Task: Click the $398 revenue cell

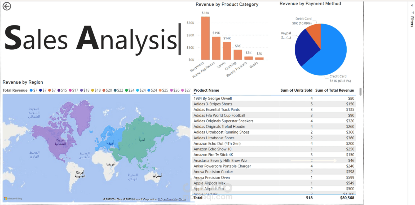Action: tap(350, 172)
